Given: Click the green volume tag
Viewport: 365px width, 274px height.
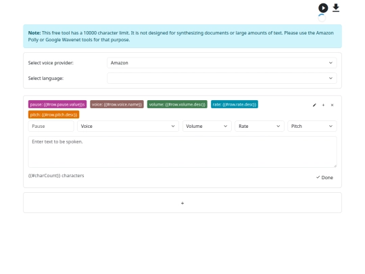Looking at the screenshot, I should tap(177, 104).
